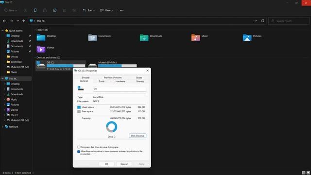Switch to the Previous Versions tab
The height and width of the screenshot is (175, 311).
(x=113, y=78)
